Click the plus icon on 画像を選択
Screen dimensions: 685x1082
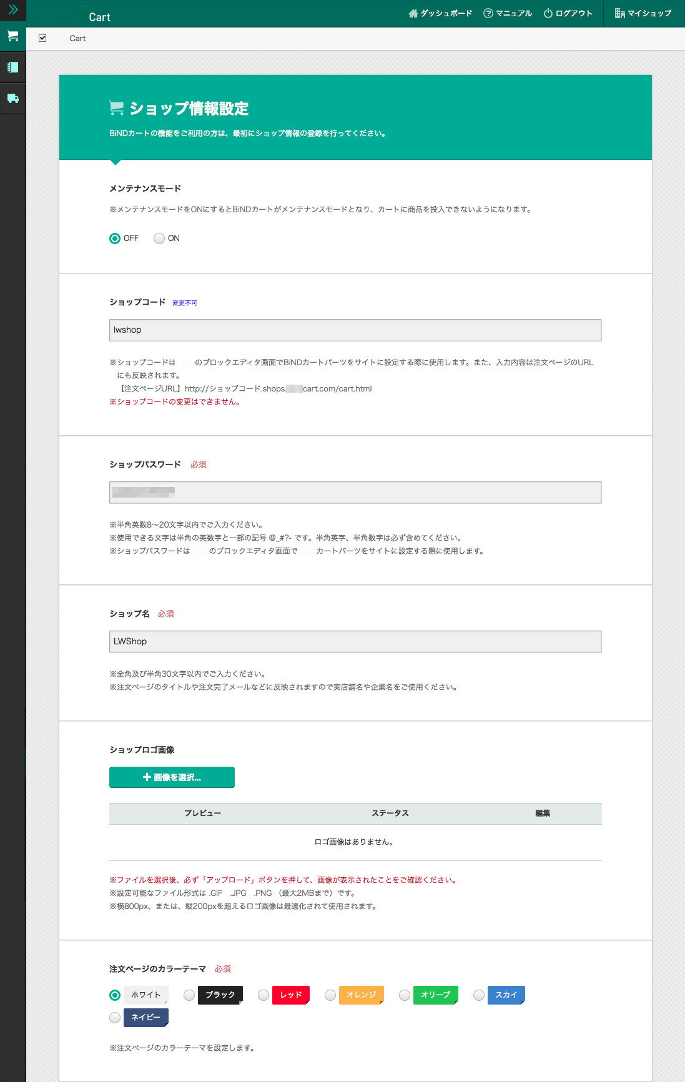click(147, 777)
